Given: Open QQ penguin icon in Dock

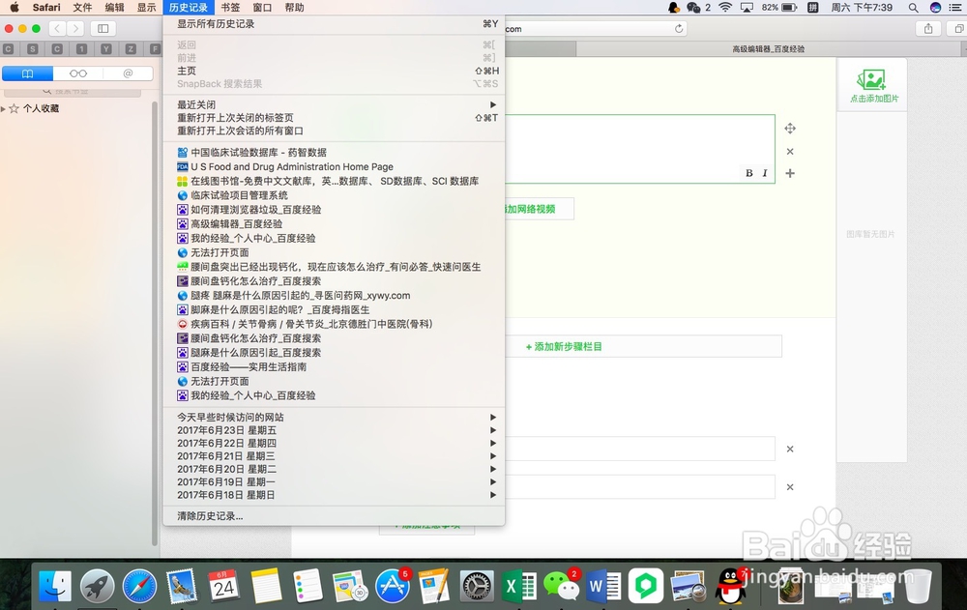Looking at the screenshot, I should coord(730,586).
